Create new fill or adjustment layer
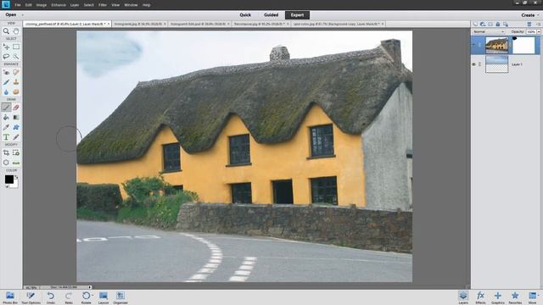Image resolution: width=543 pixels, height=305 pixels. coord(483,25)
